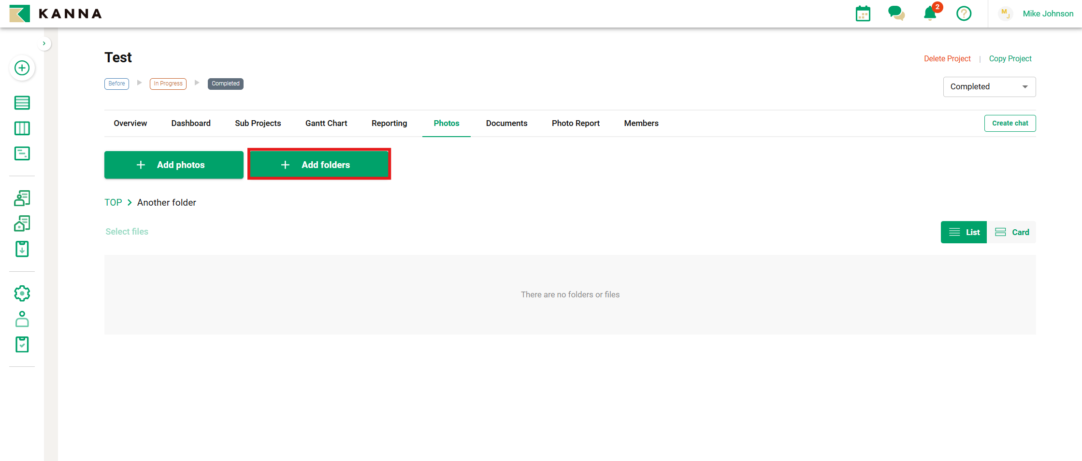This screenshot has height=461, width=1082.
Task: Click the notification bell icon
Action: [930, 14]
